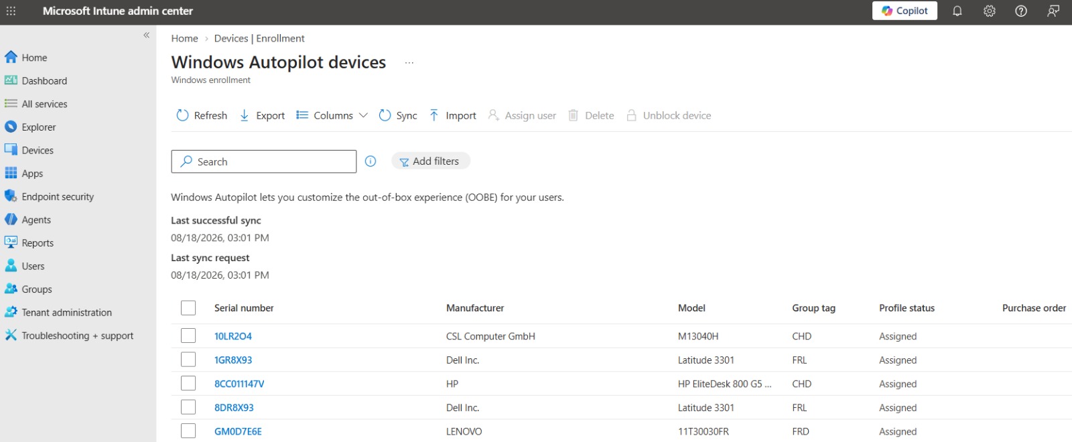Click Assign user in toolbar
The image size is (1072, 442).
522,115
